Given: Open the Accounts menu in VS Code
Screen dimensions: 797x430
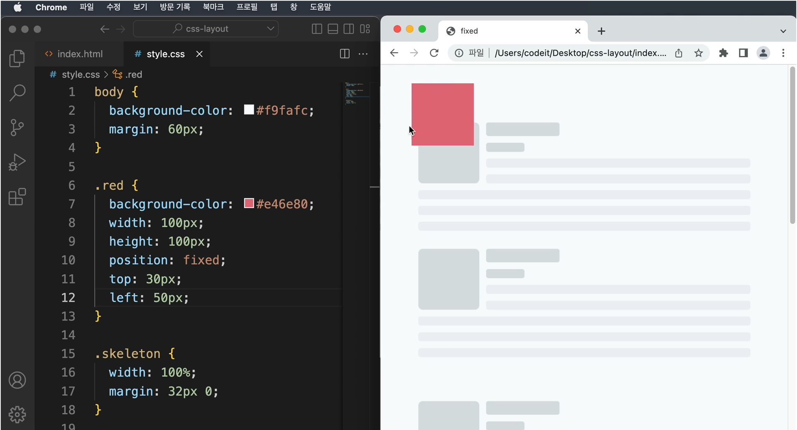Looking at the screenshot, I should tap(17, 380).
